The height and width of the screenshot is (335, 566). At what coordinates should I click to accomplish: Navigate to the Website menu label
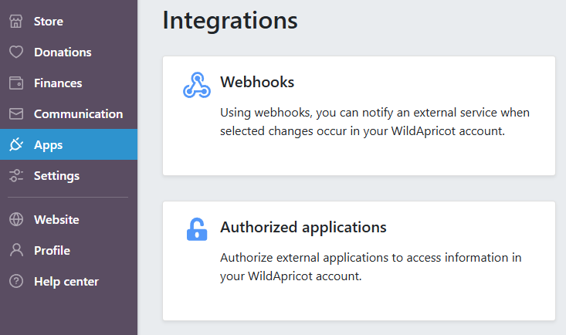(x=56, y=220)
